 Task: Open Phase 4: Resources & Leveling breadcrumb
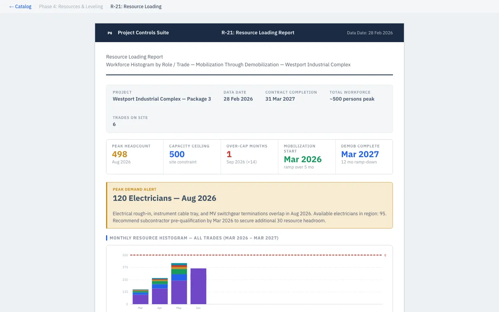pos(71,7)
